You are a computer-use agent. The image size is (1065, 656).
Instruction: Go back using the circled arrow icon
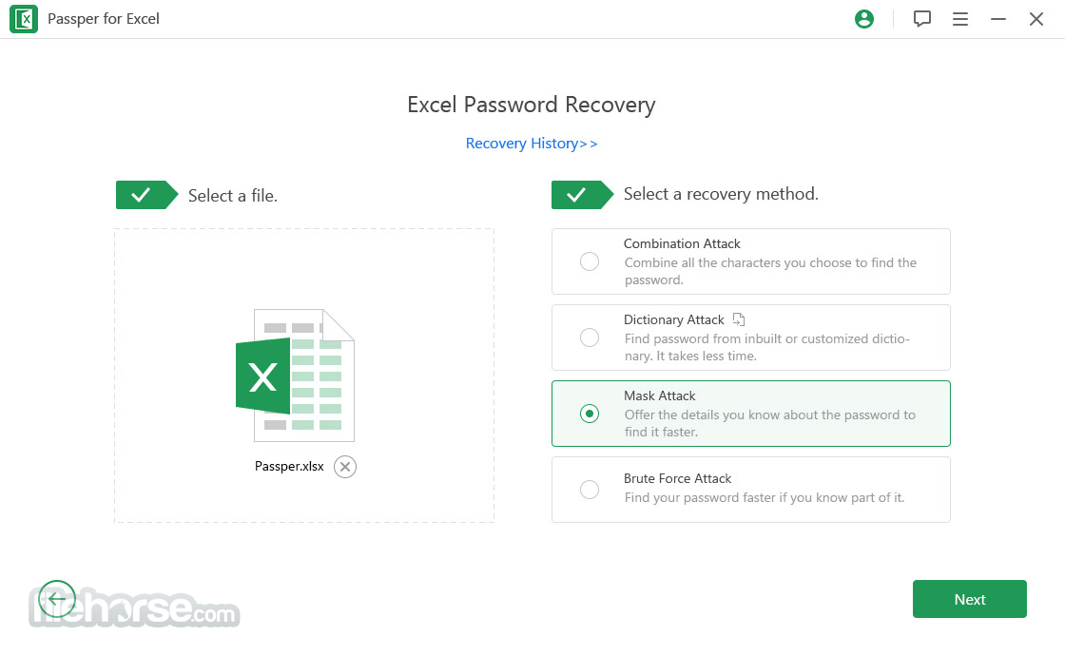pos(57,599)
